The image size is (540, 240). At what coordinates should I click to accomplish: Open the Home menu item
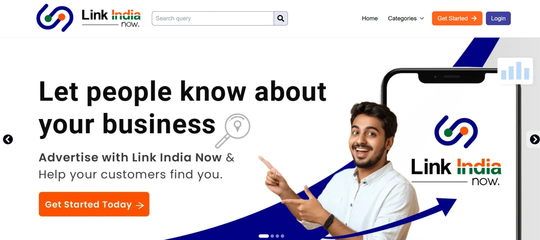[370, 18]
